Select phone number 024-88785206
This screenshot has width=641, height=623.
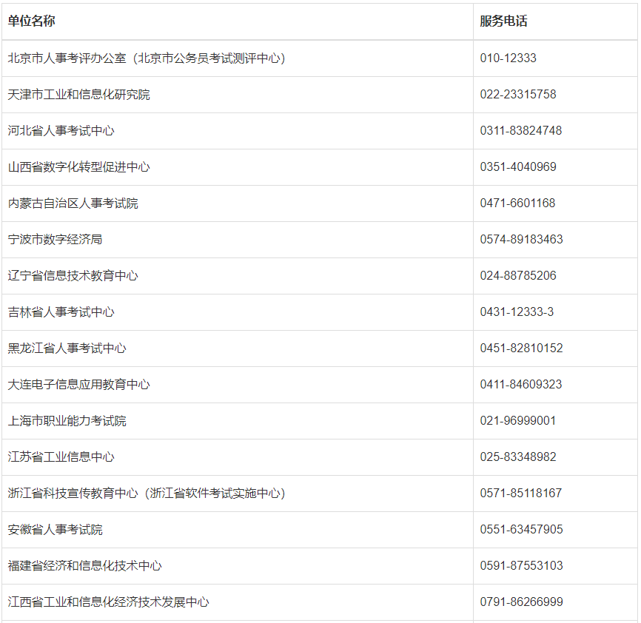click(x=518, y=276)
